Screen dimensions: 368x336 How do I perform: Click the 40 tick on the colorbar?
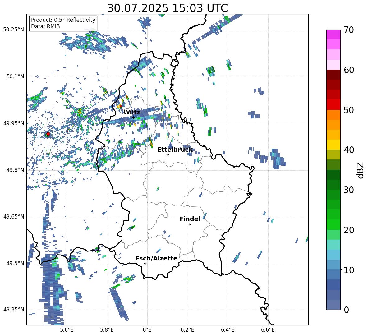[349, 150]
